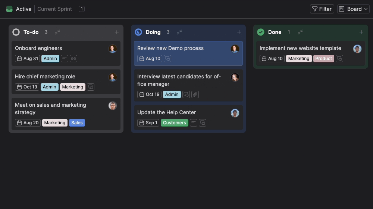The width and height of the screenshot is (373, 209).
Task: Click the plus icon in Doing column
Action: 239,32
